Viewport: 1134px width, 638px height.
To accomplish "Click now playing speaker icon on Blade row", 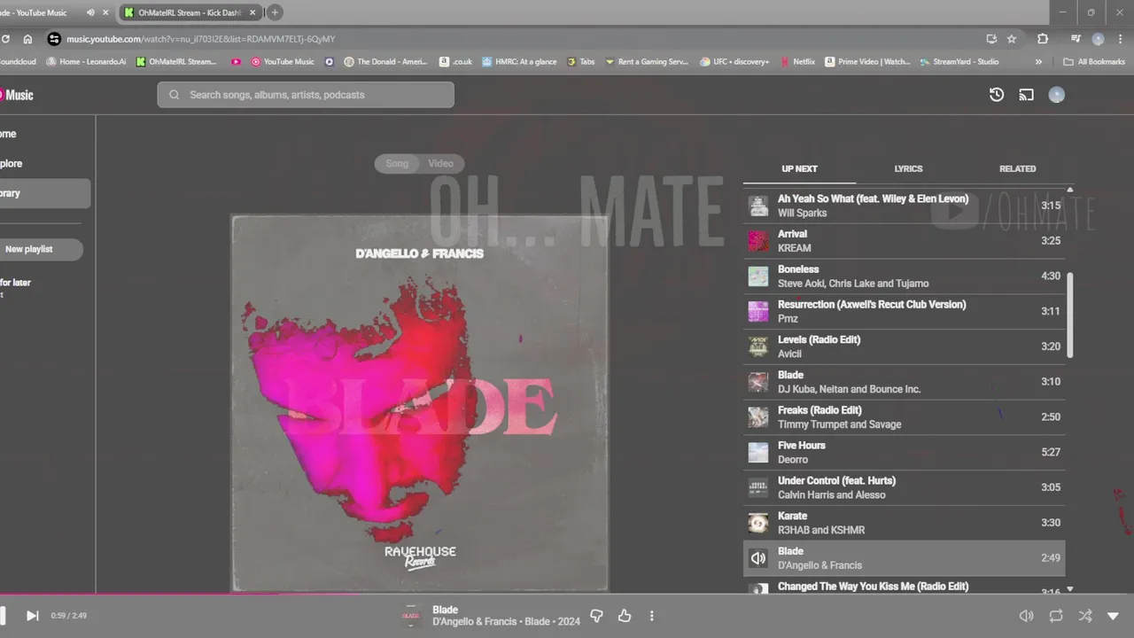I will point(758,558).
